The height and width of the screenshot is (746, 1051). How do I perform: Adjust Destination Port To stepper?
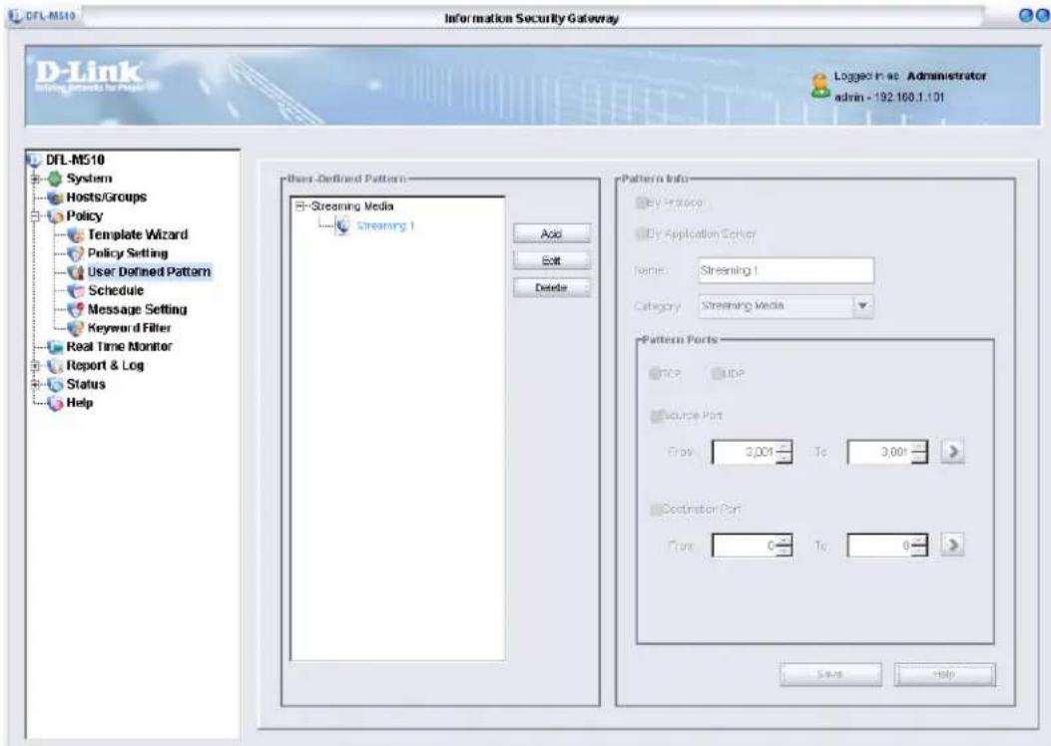tap(919, 546)
